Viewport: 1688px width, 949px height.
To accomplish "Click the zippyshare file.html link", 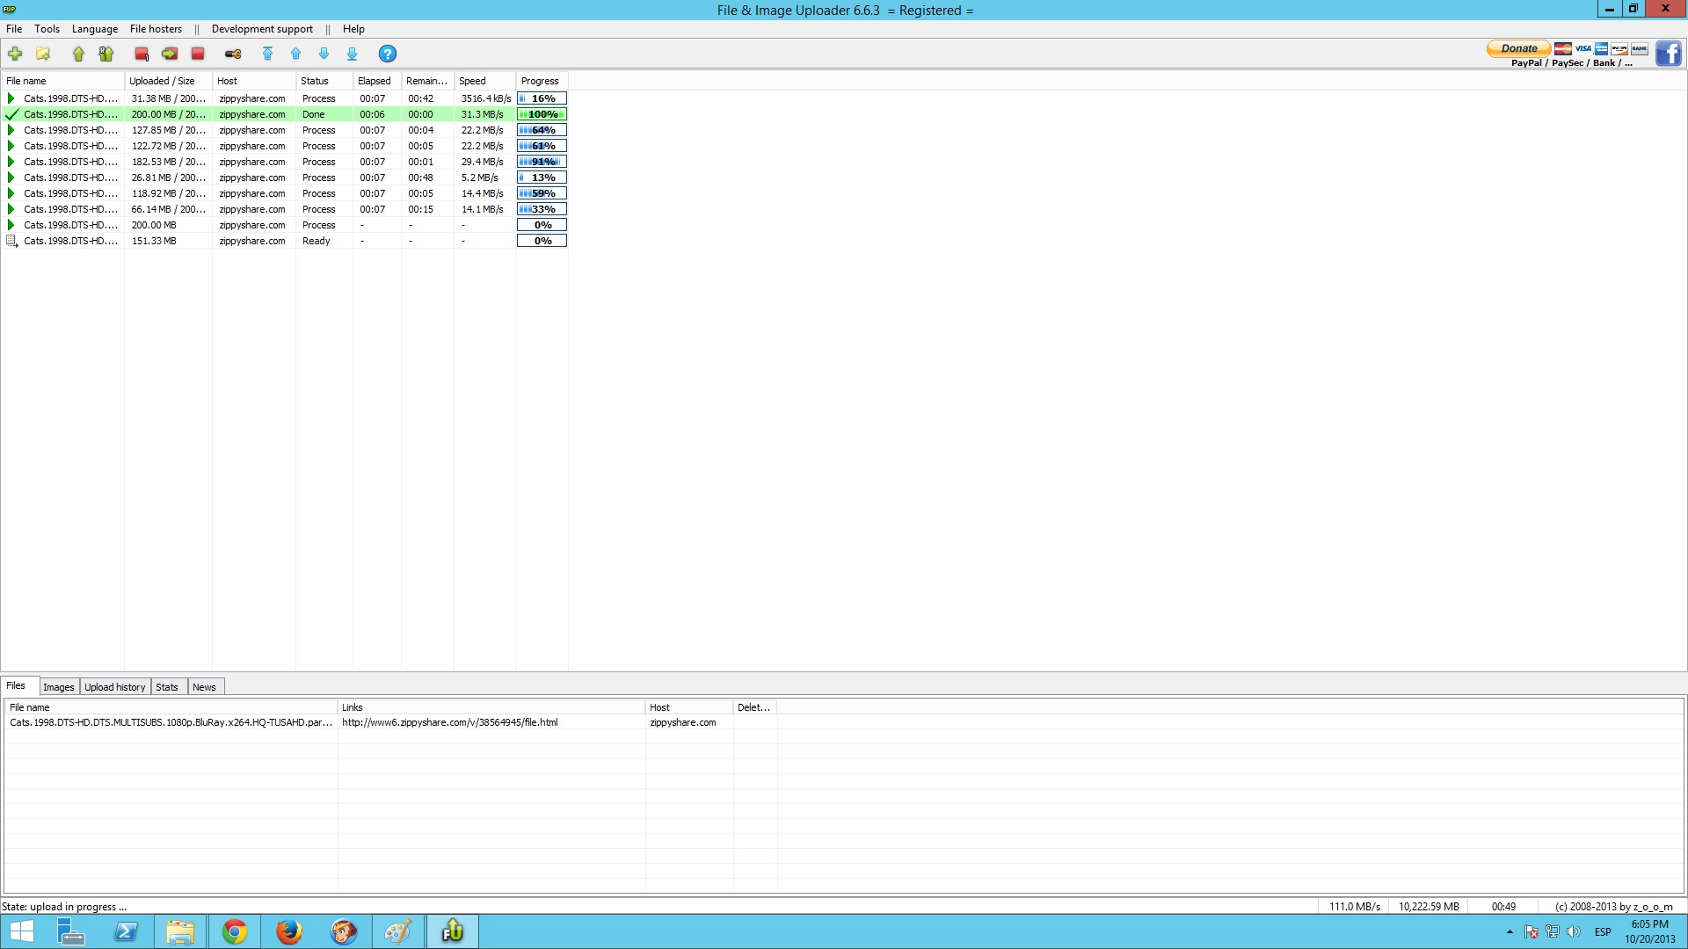I will (x=449, y=722).
